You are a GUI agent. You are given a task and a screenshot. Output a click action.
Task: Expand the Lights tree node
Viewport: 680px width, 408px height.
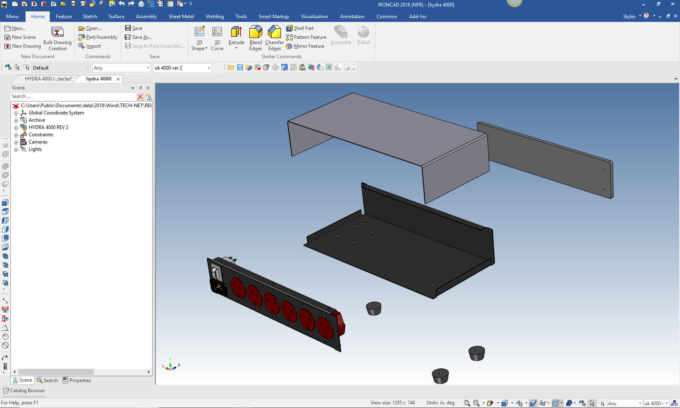point(16,150)
